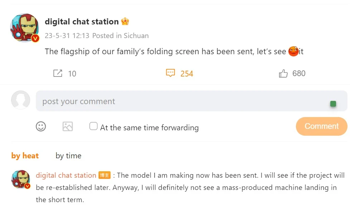Image resolution: width=350 pixels, height=205 pixels.
Task: Open the emoji picker smiley icon
Action: 41,126
